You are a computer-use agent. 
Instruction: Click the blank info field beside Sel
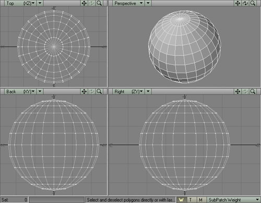coord(57,200)
